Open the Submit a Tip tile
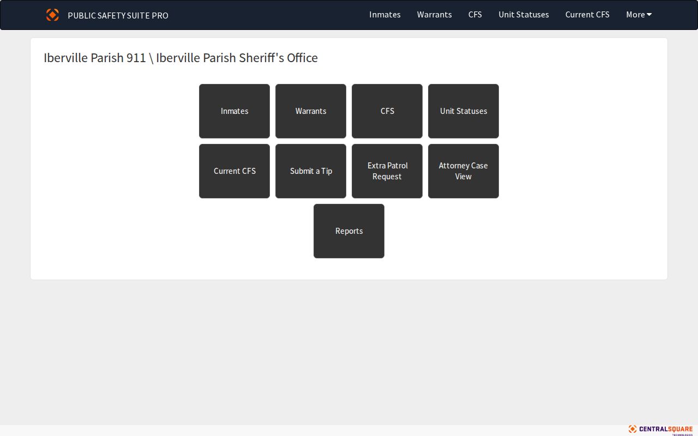 [311, 171]
